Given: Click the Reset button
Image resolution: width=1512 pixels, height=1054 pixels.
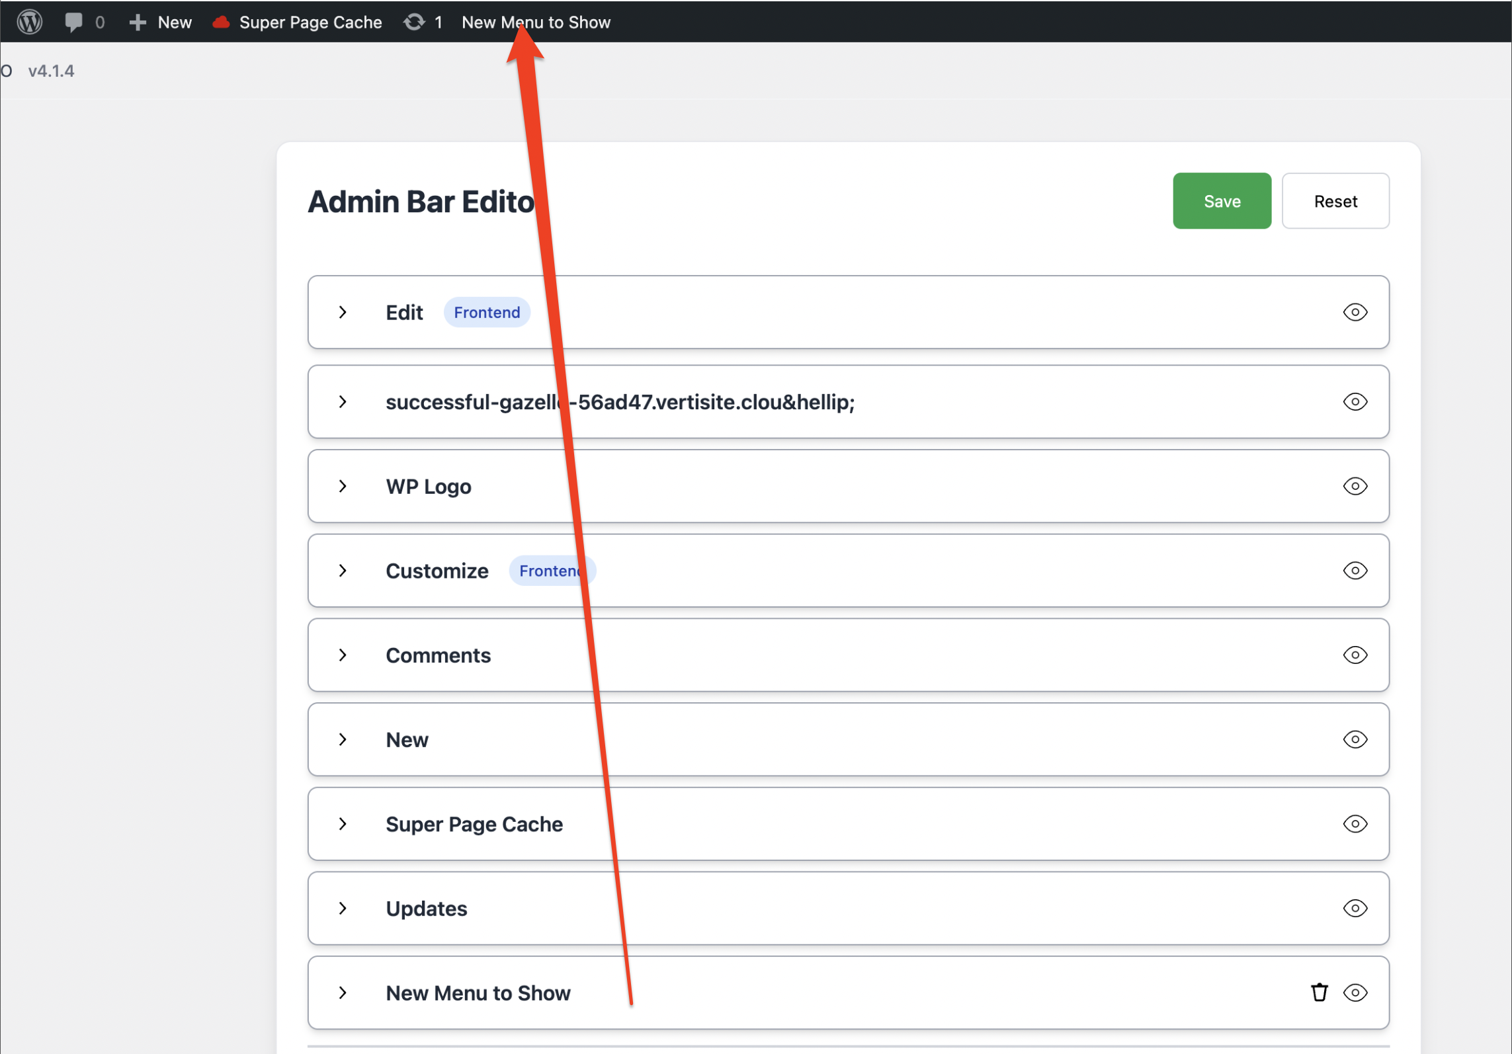Looking at the screenshot, I should click(x=1335, y=201).
